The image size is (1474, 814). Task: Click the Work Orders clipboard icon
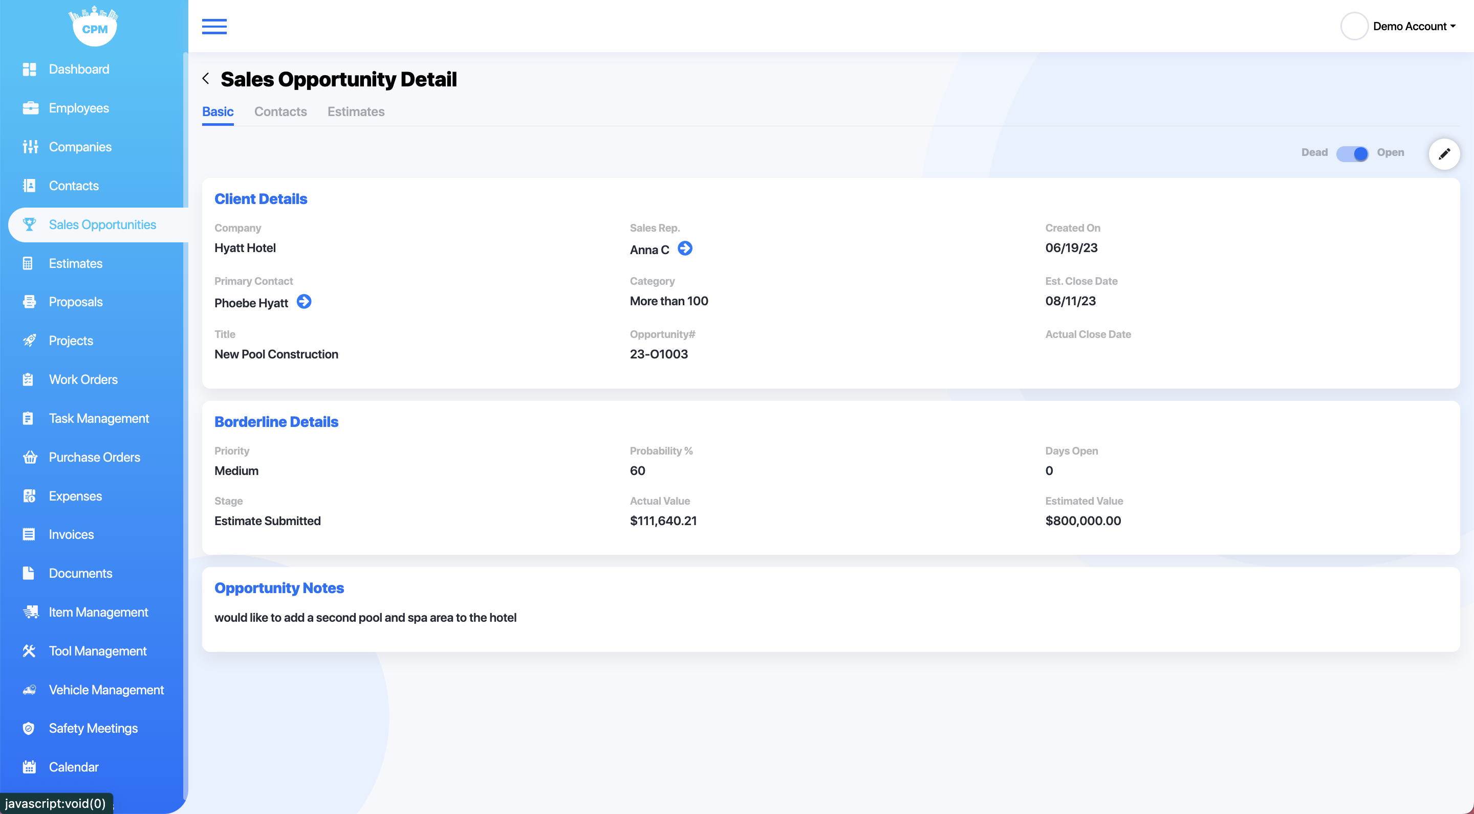[28, 379]
